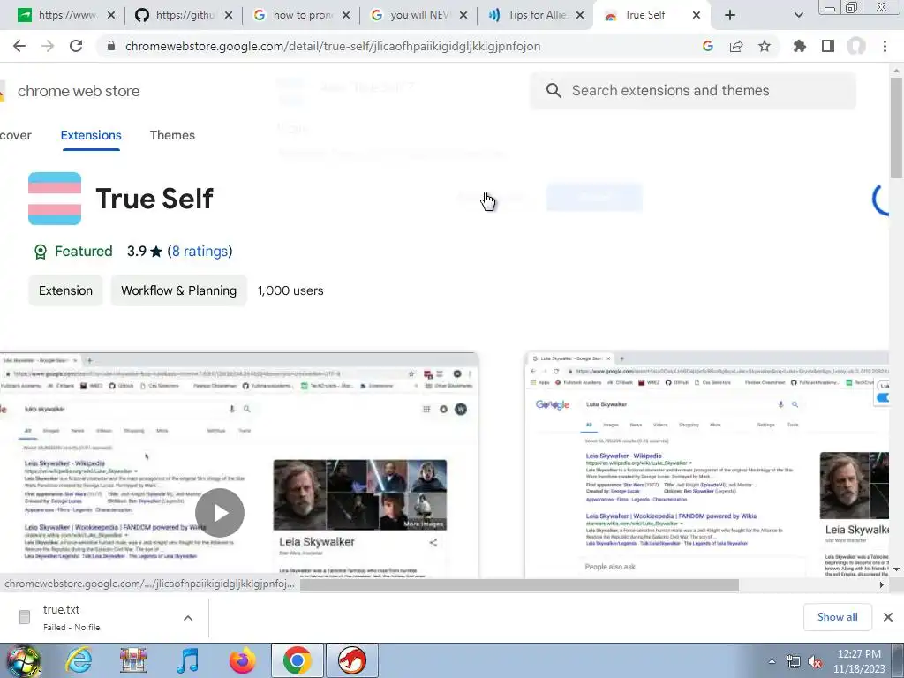Share this page via the share icon
This screenshot has height=678, width=904.
click(736, 46)
